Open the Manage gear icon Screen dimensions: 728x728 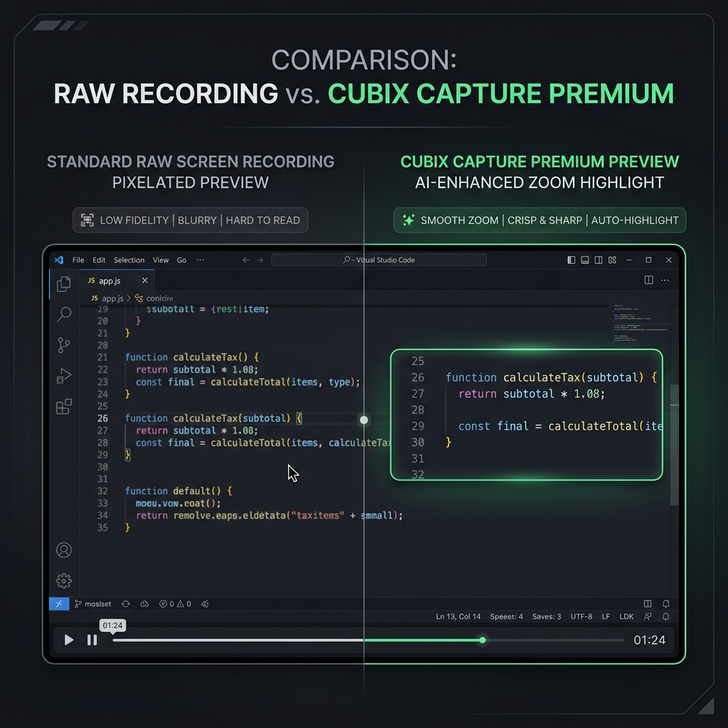64,580
